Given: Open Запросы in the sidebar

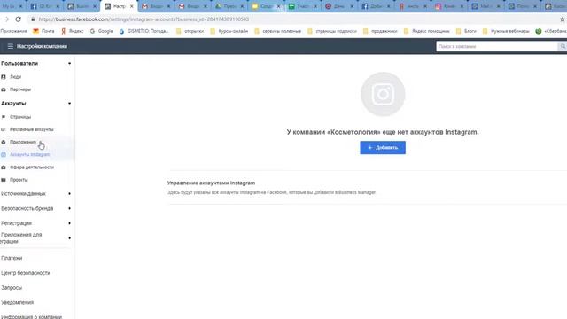Looking at the screenshot, I should [12, 287].
